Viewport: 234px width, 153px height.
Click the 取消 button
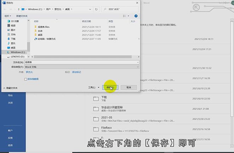tap(129, 87)
